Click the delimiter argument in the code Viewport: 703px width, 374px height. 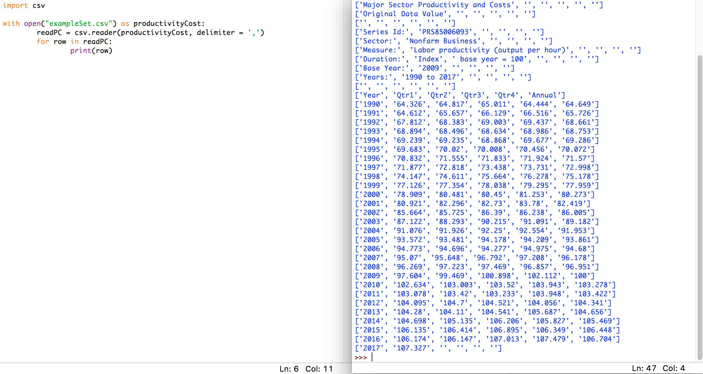(215, 33)
